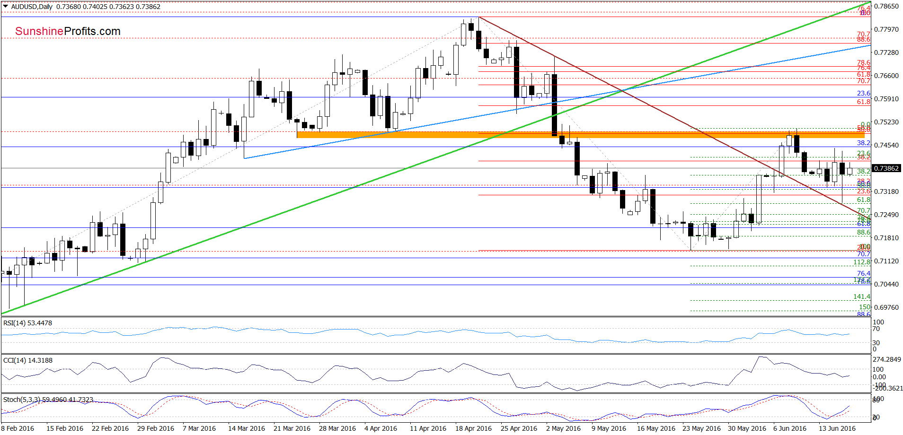Click the 0.70440 price axis label
The width and height of the screenshot is (903, 435).
[x=886, y=284]
